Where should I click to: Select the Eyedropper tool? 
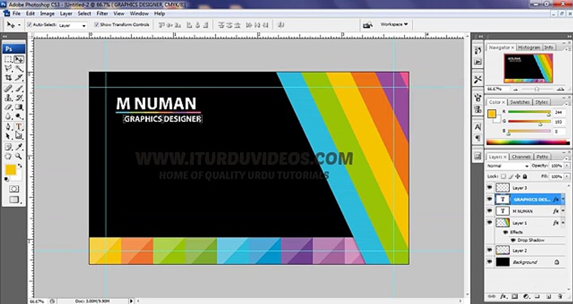click(19, 147)
